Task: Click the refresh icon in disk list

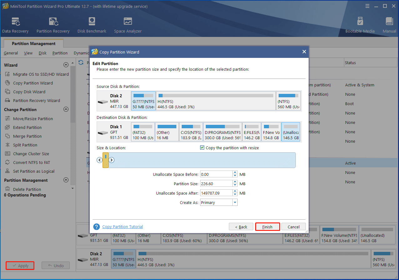Action: (x=81, y=62)
